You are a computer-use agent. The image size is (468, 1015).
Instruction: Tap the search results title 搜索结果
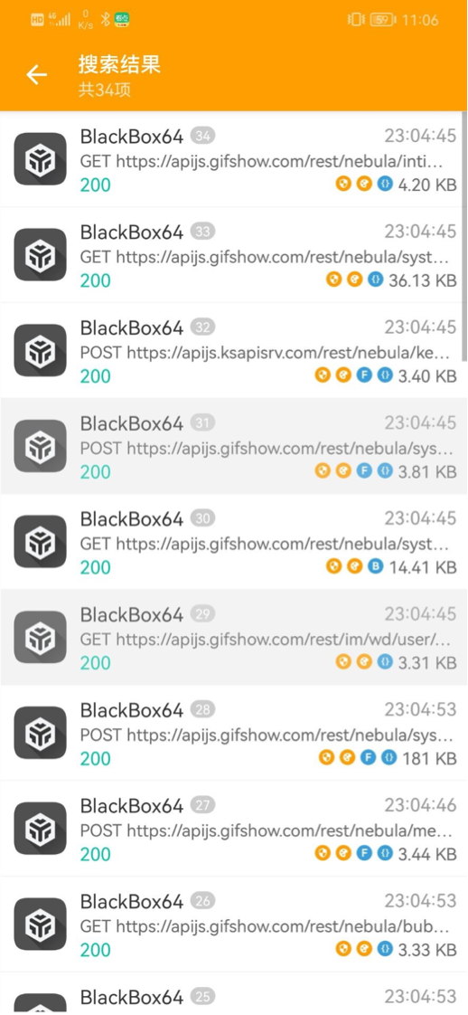point(119,64)
